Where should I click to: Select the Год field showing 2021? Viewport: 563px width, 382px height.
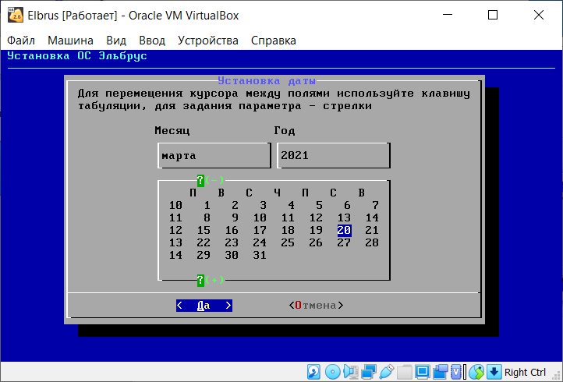[x=334, y=155]
